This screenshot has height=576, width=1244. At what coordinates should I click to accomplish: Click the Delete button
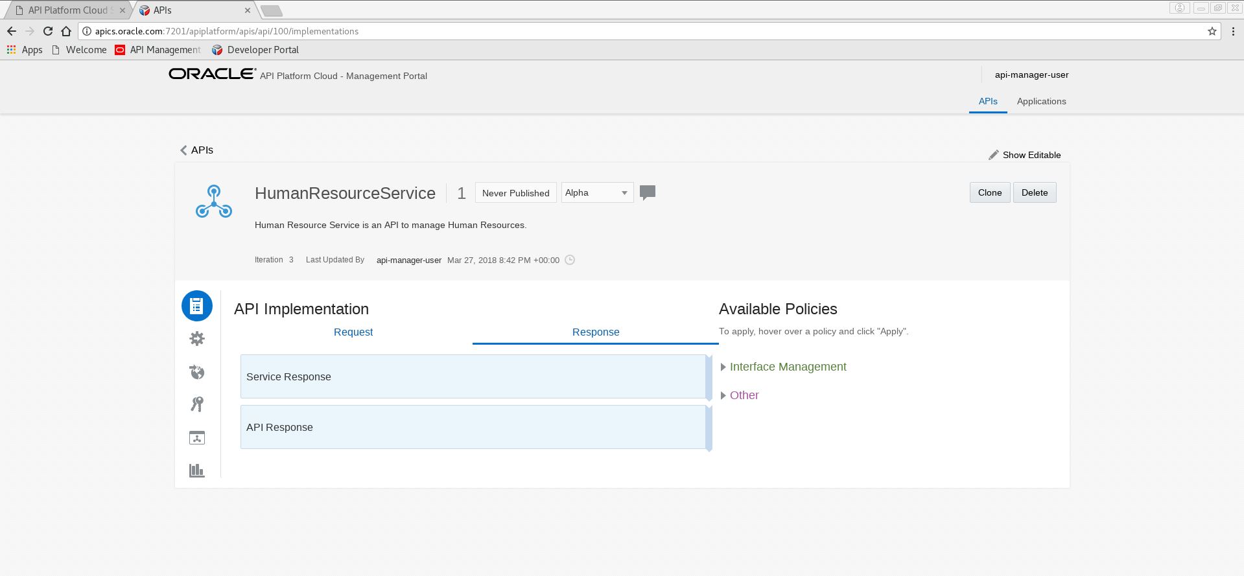pos(1034,192)
